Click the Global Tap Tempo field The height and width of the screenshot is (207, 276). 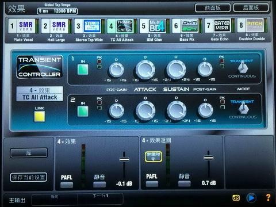pos(57,11)
